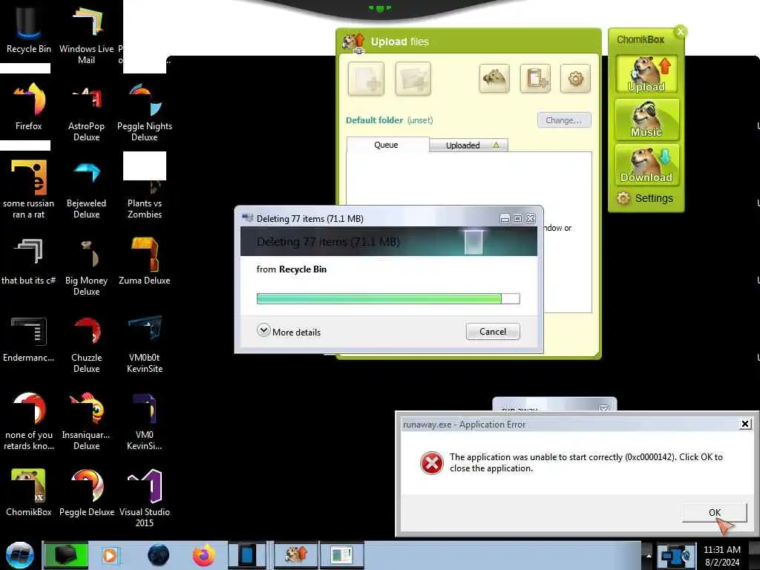Open the VM0b0t KevinSite desktop icon
Image resolution: width=760 pixels, height=570 pixels.
pyautogui.click(x=145, y=343)
